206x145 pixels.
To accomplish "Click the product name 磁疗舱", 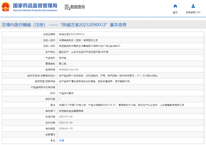I will pyautogui.click(x=63, y=58).
